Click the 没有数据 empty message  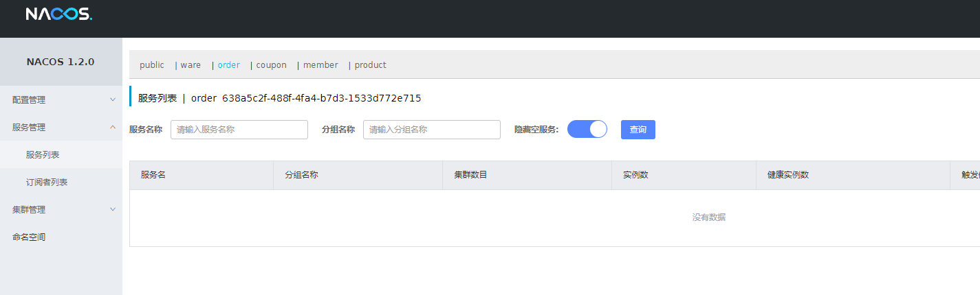pyautogui.click(x=708, y=217)
